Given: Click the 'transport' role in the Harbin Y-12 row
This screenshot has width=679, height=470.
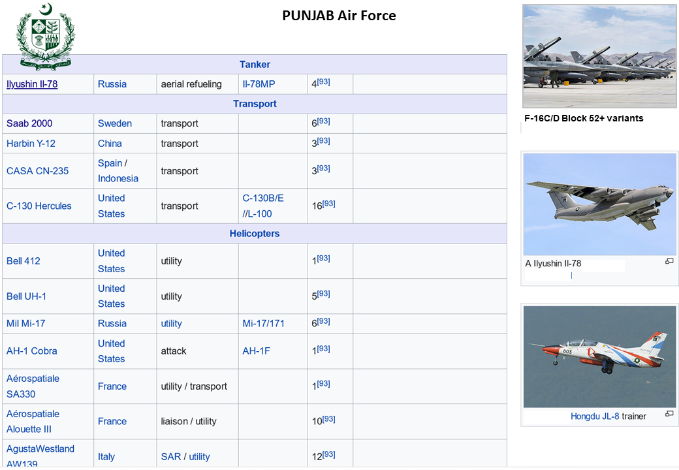Looking at the screenshot, I should pos(180,143).
